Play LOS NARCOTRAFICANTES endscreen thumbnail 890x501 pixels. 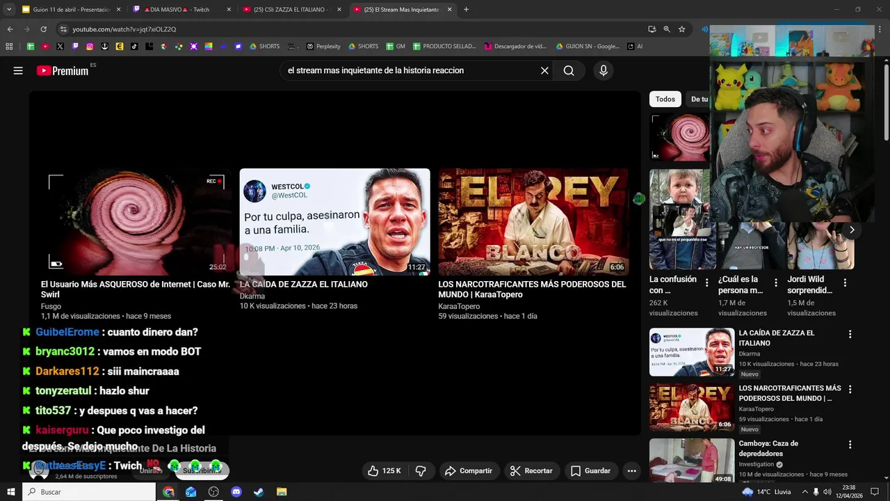533,221
